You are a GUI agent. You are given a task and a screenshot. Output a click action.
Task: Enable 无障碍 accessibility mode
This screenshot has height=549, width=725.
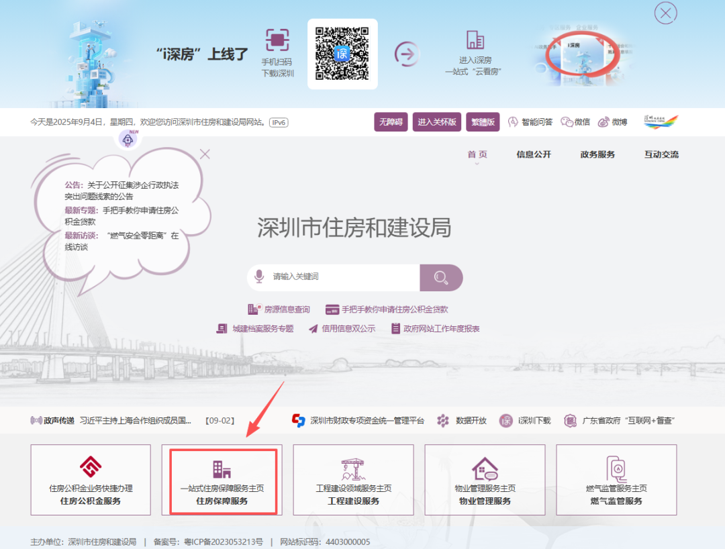point(391,122)
